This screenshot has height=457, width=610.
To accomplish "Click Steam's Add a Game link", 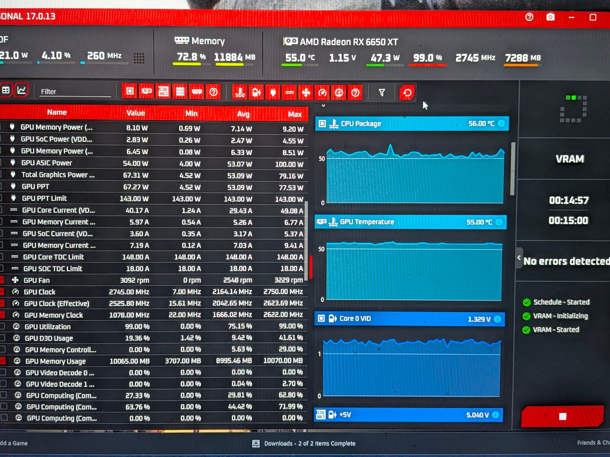I will [14, 443].
